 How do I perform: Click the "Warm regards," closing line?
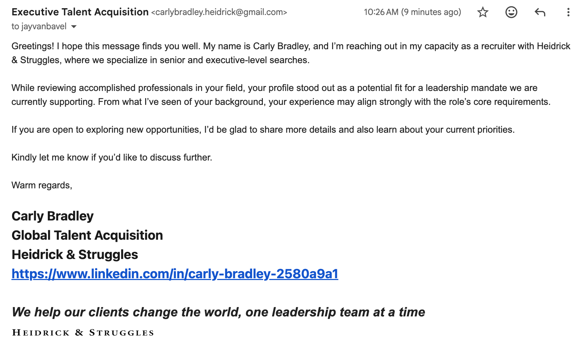click(42, 185)
